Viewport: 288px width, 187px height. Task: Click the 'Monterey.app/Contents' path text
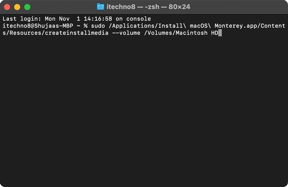[250, 26]
